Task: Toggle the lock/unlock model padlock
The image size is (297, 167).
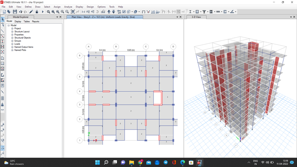Action: (37, 12)
